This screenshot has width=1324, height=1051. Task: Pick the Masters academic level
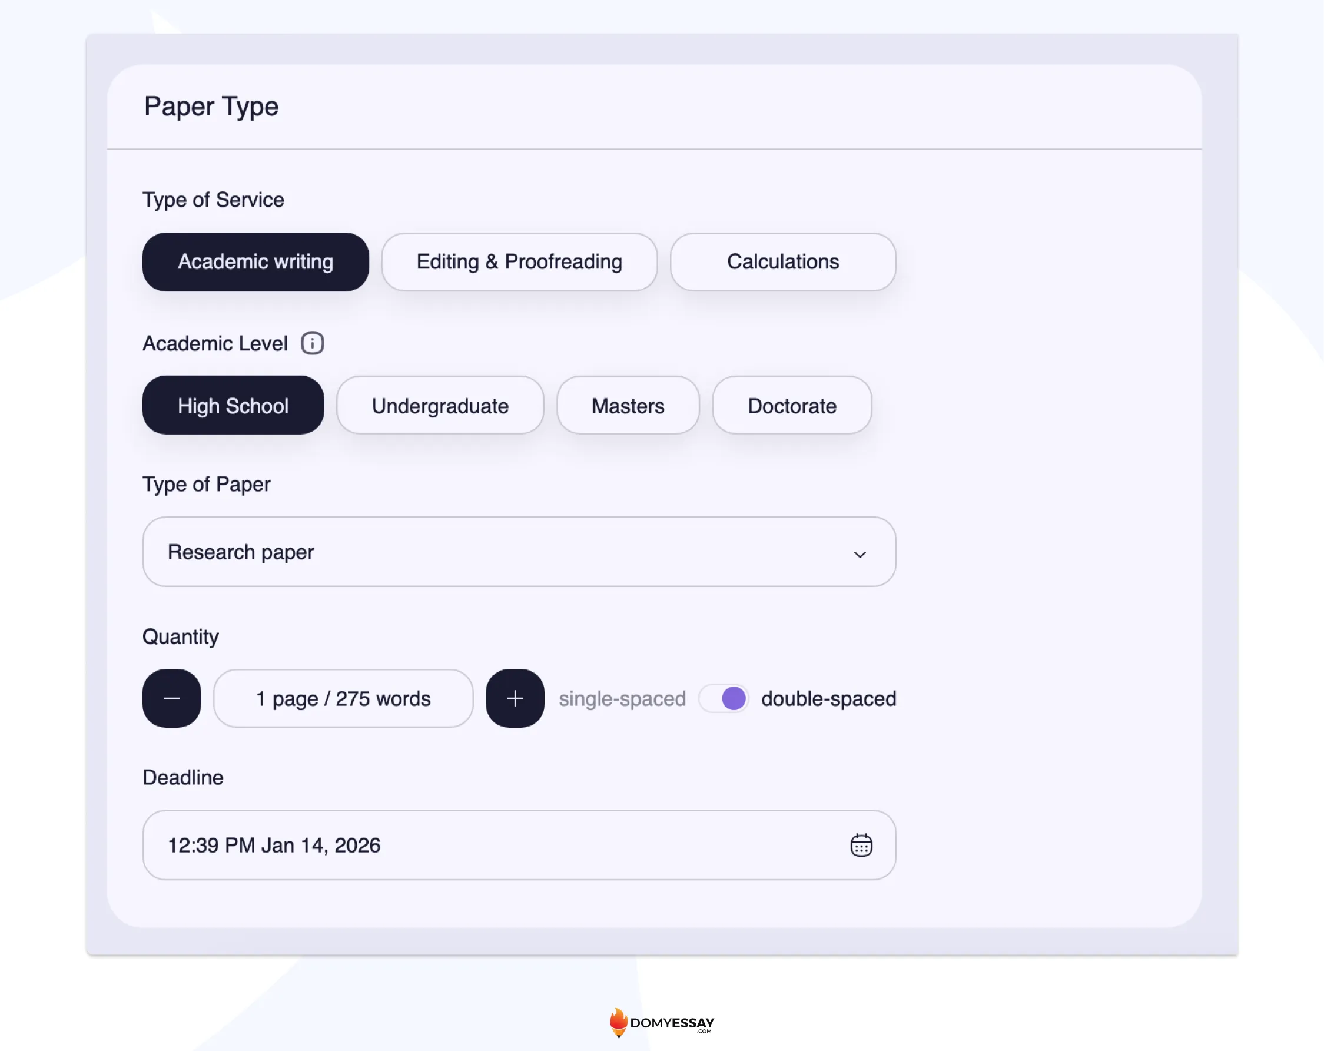(627, 406)
